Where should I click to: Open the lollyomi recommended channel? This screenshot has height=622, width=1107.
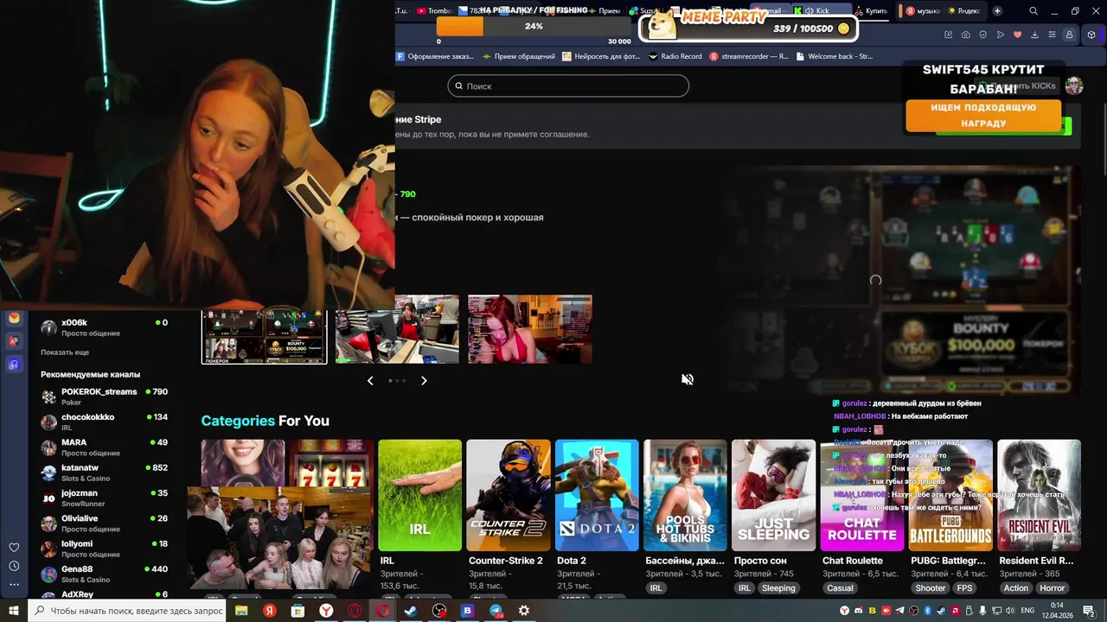click(x=104, y=549)
